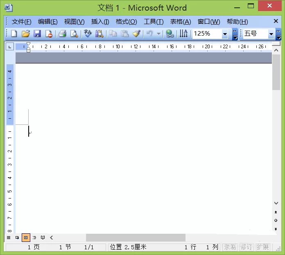Click the Paste icon
The height and width of the screenshot is (255, 285).
click(124, 34)
